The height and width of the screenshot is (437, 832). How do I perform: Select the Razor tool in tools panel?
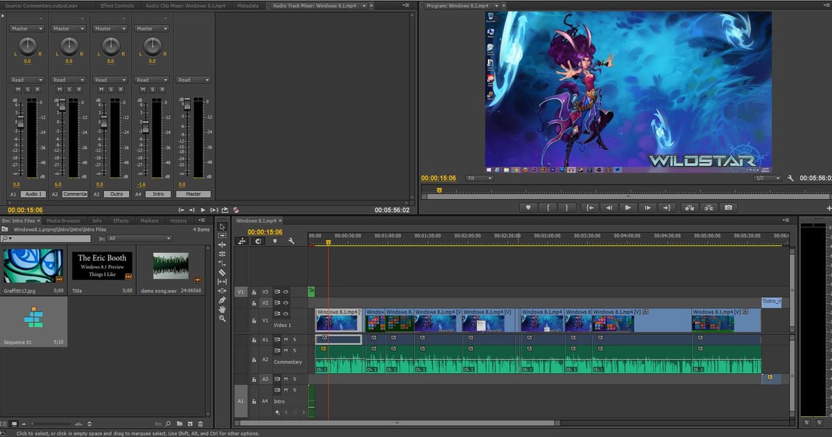(x=222, y=273)
